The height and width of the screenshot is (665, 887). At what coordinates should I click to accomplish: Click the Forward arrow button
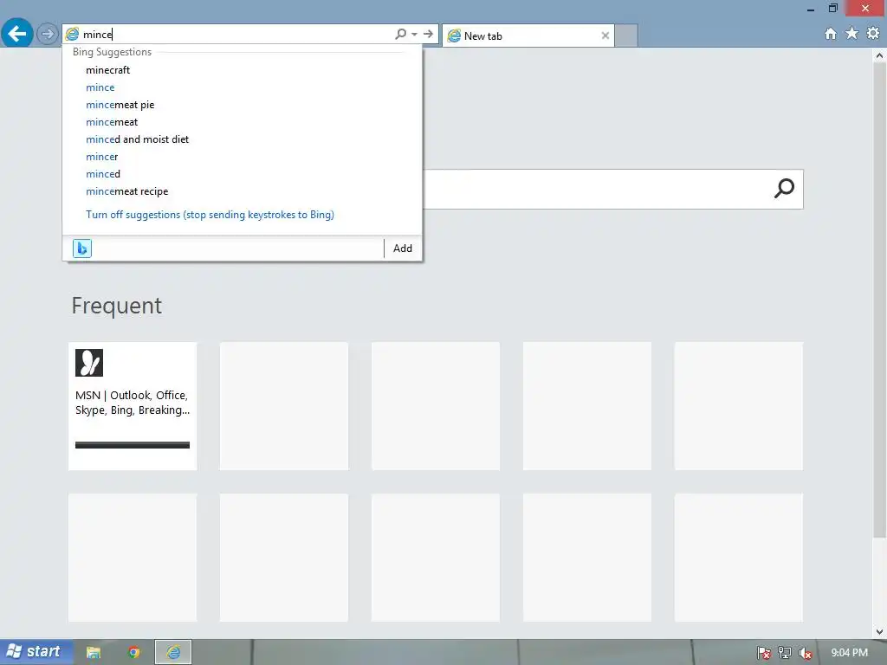click(48, 34)
